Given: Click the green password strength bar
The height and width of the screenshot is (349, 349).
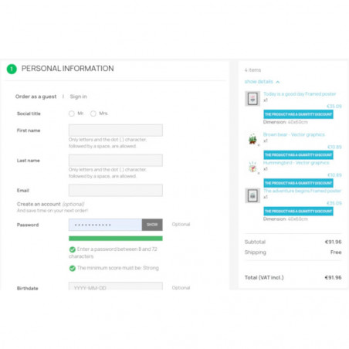Looking at the screenshot, I should pos(116,239).
